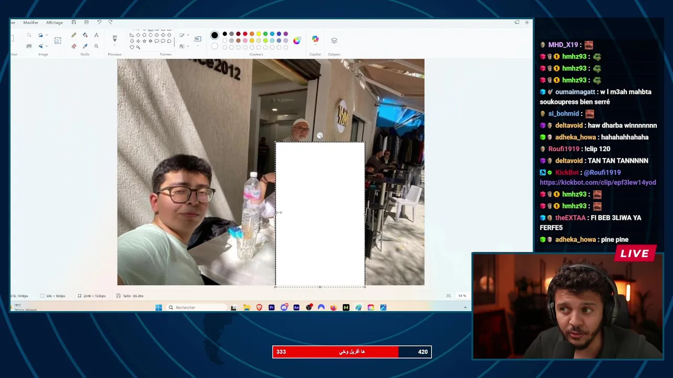Screen dimensions: 673x378
Task: Select the Text tool
Action: coord(96,35)
